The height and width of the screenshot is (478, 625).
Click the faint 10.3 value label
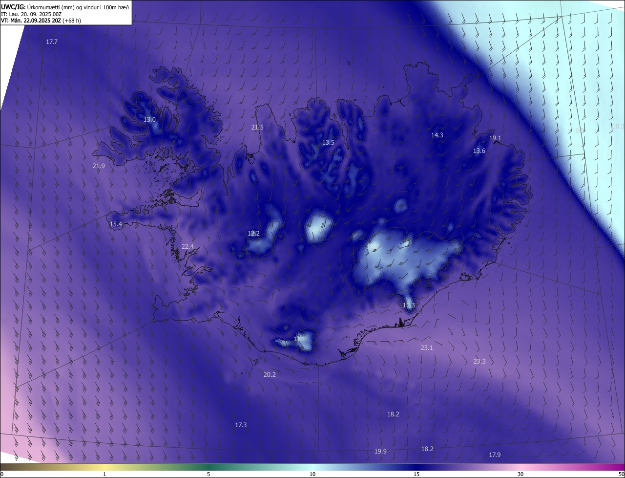click(x=618, y=126)
